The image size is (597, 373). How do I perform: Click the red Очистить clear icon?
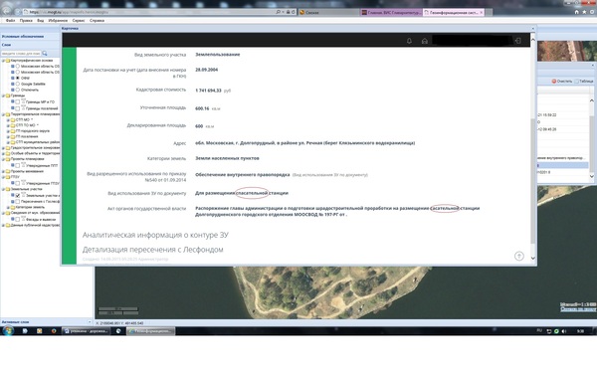554,82
